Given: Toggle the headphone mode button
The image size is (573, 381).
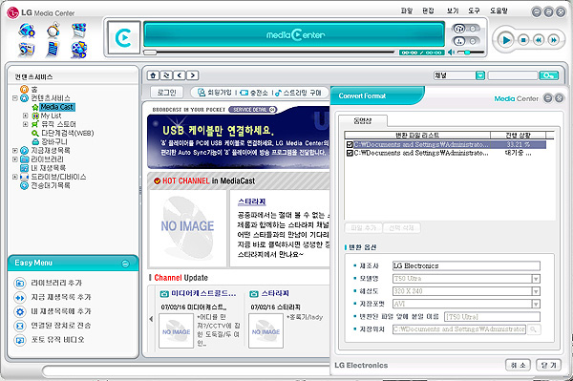Looking at the screenshot, I should 459,29.
